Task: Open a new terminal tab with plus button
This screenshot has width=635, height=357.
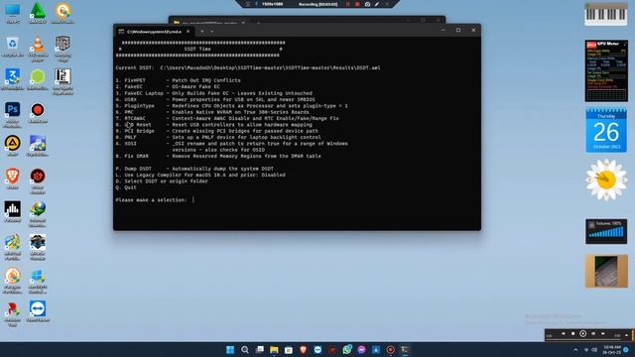Action: pos(202,31)
